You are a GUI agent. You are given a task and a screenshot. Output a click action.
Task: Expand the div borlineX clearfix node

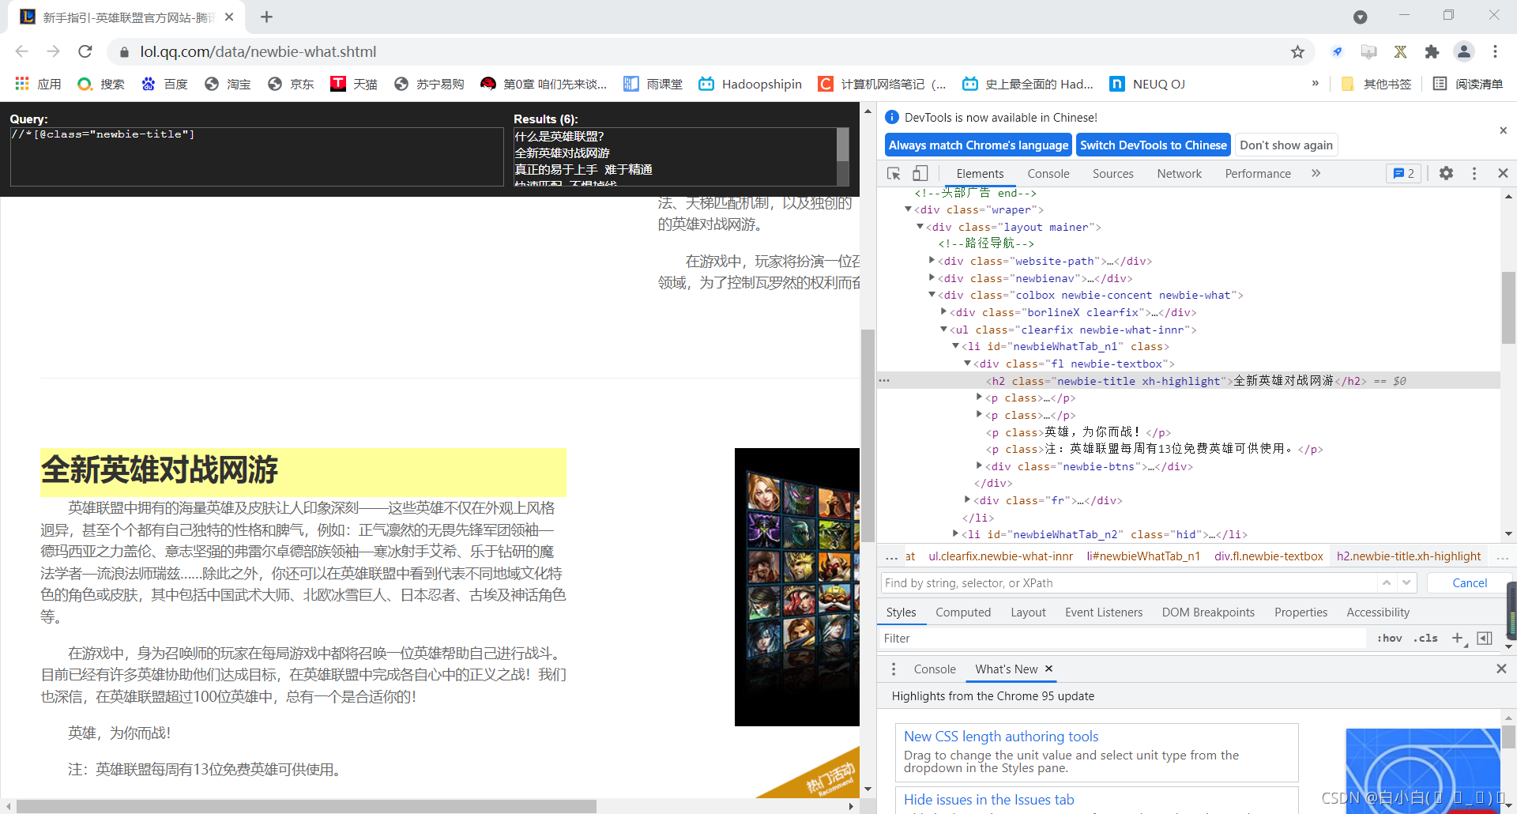(x=943, y=311)
